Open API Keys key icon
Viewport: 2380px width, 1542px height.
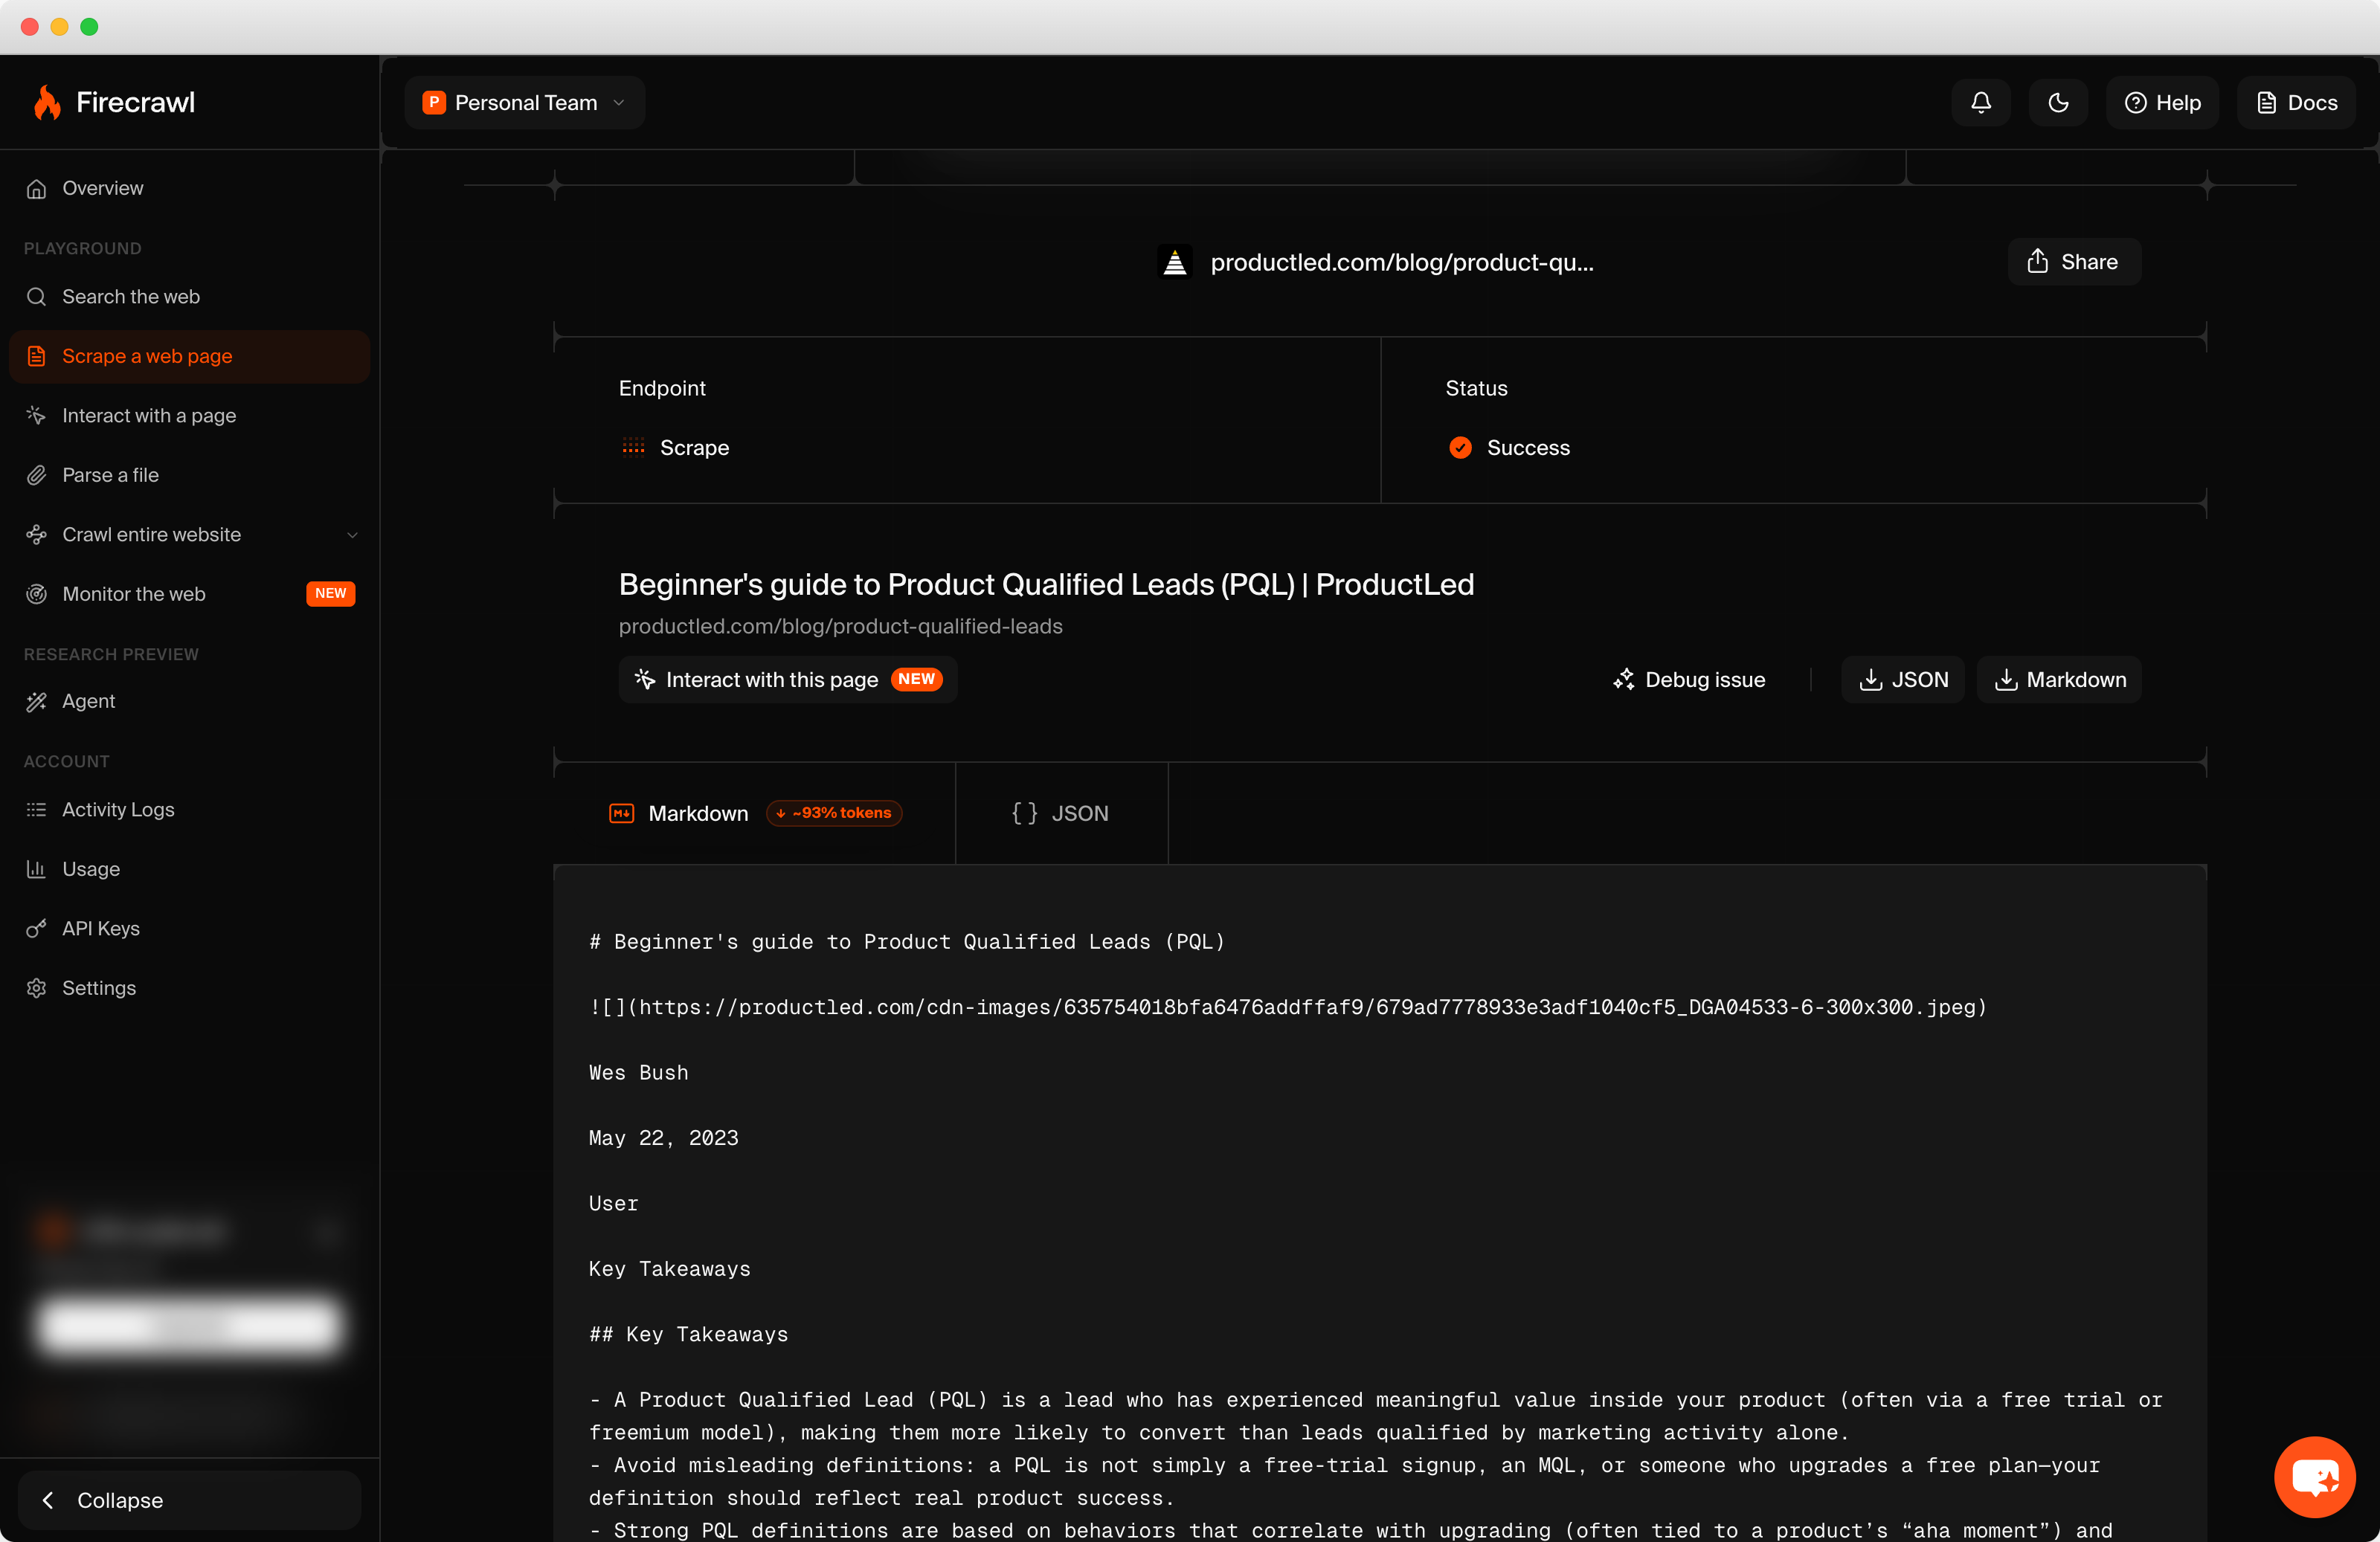click(37, 929)
